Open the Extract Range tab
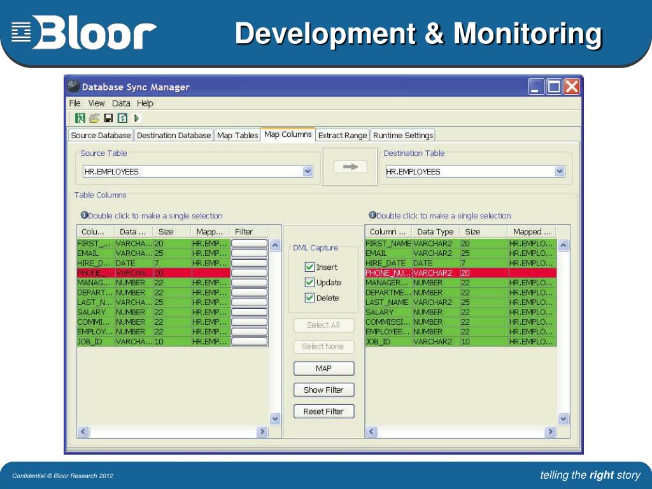The image size is (652, 489). (343, 135)
